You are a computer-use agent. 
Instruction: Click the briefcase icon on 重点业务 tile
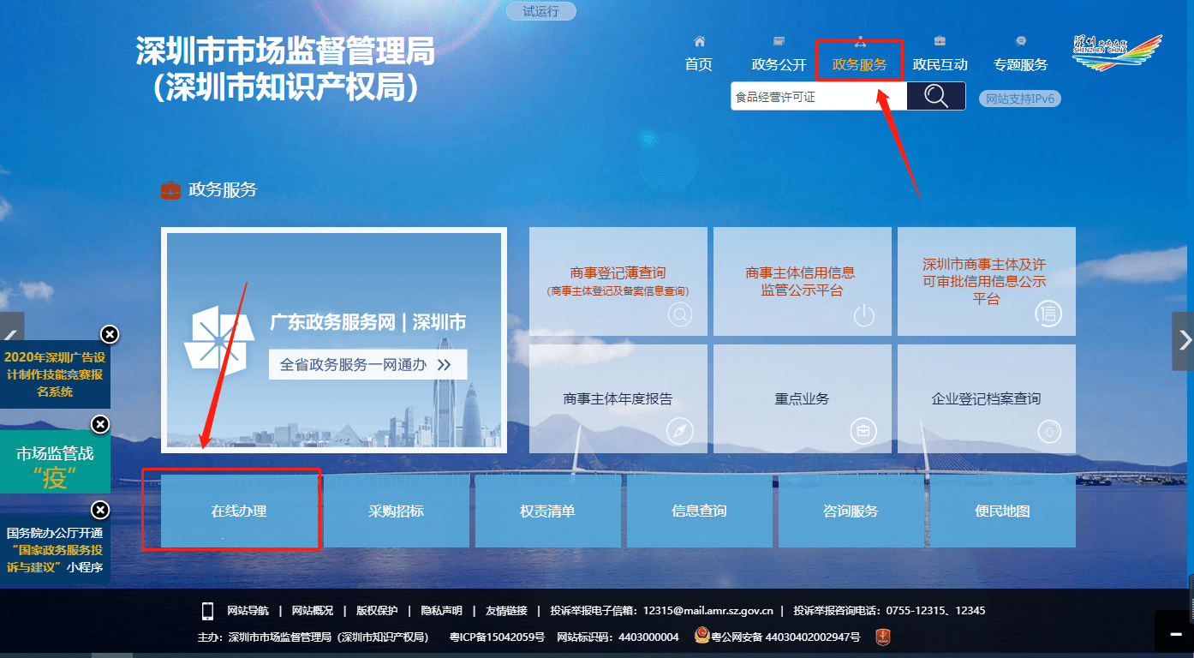(863, 431)
